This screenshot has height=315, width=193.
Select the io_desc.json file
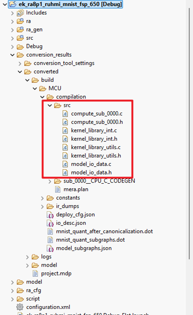71,223
